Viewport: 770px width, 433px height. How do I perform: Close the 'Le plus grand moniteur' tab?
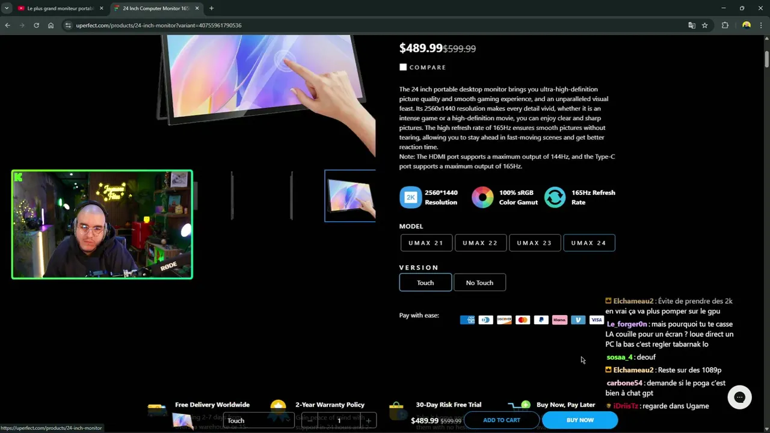(x=101, y=8)
